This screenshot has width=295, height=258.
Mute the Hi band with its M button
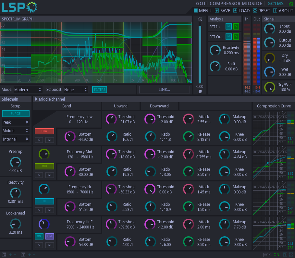coord(49,210)
